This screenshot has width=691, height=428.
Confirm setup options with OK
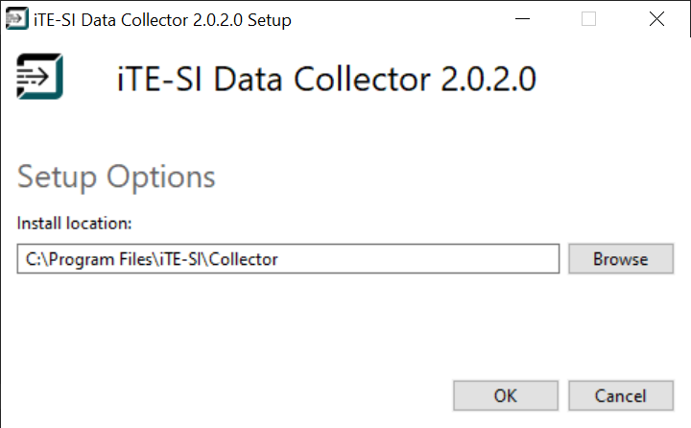point(506,395)
